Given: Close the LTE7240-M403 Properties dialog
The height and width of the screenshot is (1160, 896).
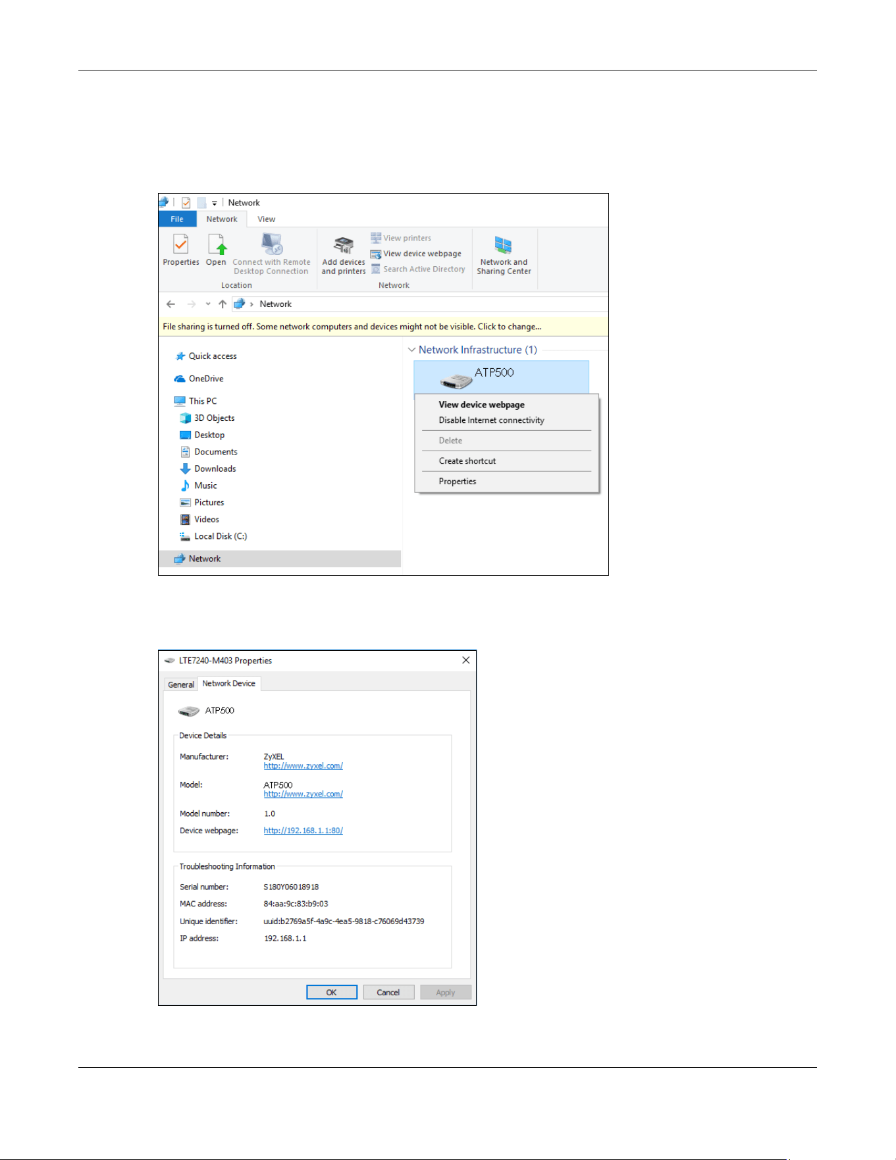Looking at the screenshot, I should 466,660.
